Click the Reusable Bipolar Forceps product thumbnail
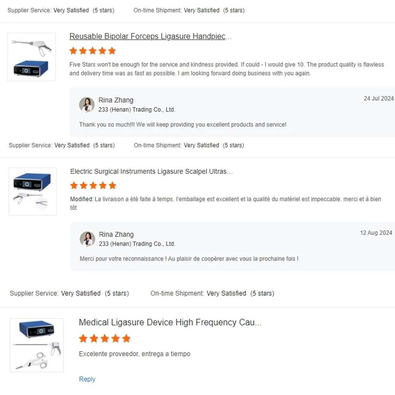Viewport: 395px width, 395px height. tap(32, 57)
